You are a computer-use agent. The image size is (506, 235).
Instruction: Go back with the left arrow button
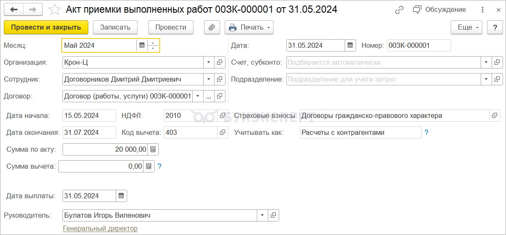[x=14, y=9]
